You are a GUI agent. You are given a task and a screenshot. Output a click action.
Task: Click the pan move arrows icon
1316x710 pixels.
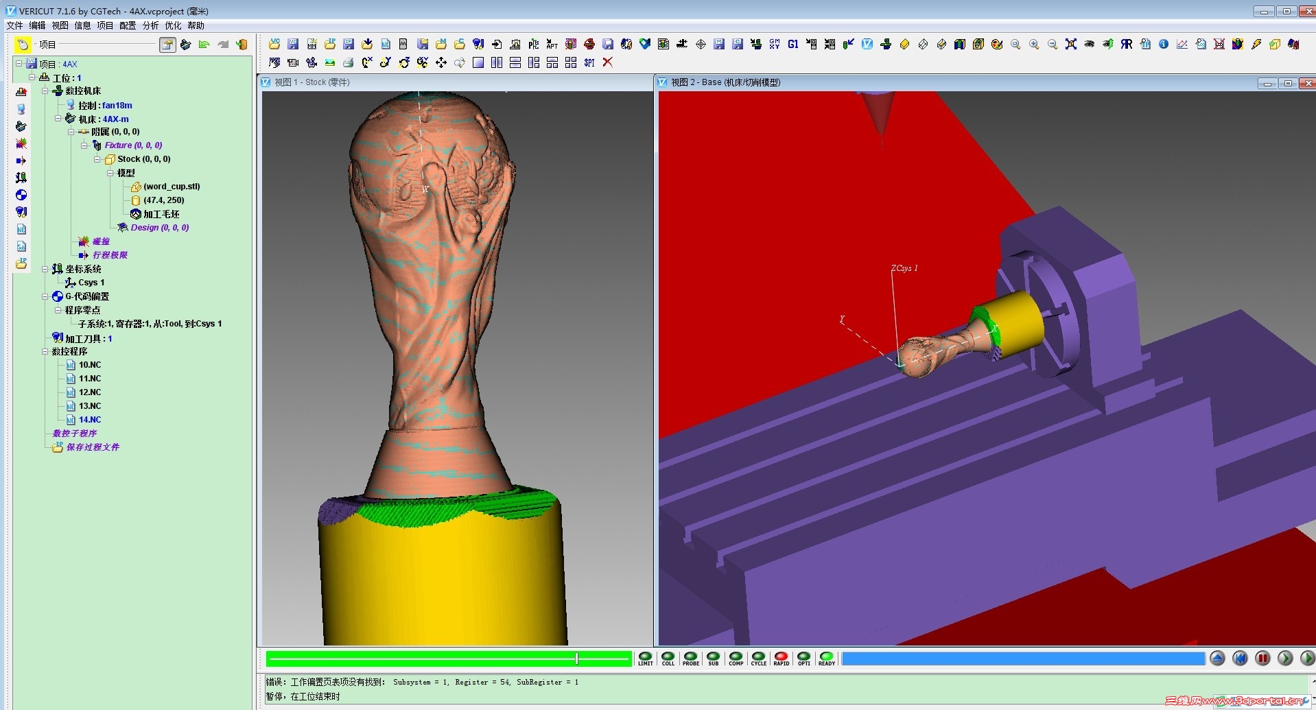[441, 62]
